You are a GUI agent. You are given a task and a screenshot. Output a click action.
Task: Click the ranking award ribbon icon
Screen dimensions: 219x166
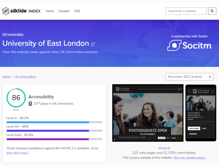coord(30,104)
